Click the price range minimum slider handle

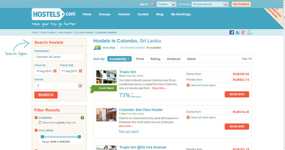click(42, 137)
